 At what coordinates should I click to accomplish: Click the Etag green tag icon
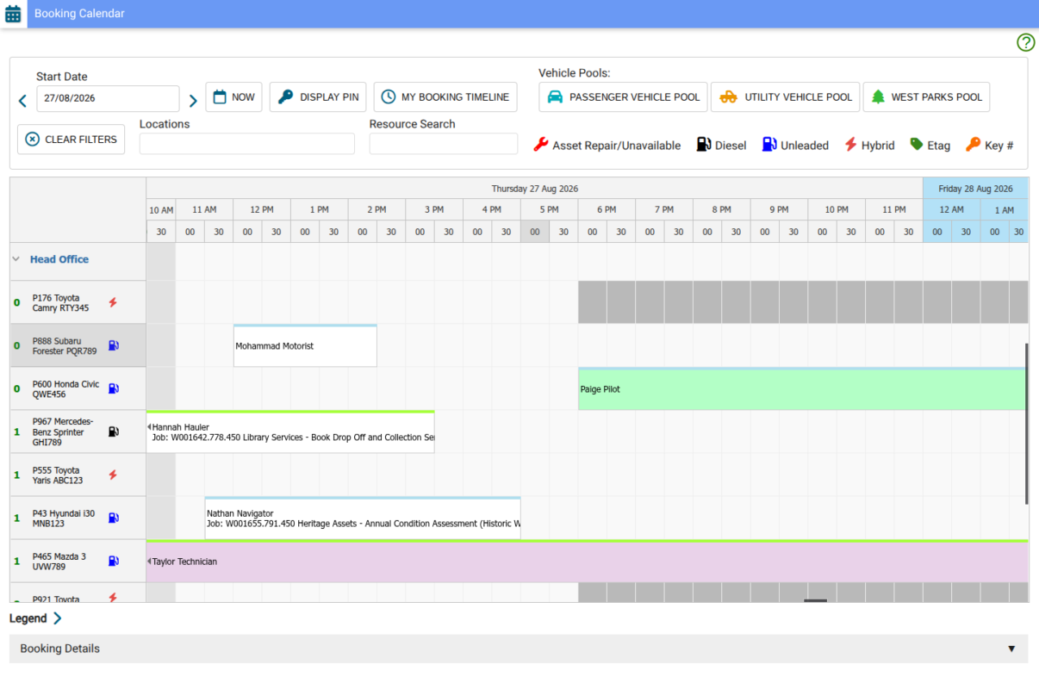tap(917, 145)
